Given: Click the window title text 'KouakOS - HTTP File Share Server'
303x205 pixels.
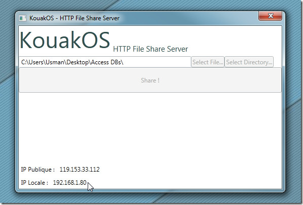Looking at the screenshot, I should (74, 18).
